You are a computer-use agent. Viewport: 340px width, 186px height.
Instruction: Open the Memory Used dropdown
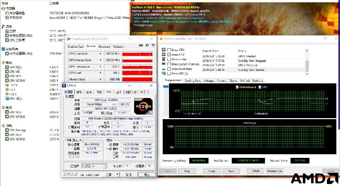(x=100, y=79)
